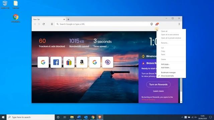Open a new tab with plus button
Image resolution: width=214 pixels, height=120 pixels.
click(x=68, y=19)
